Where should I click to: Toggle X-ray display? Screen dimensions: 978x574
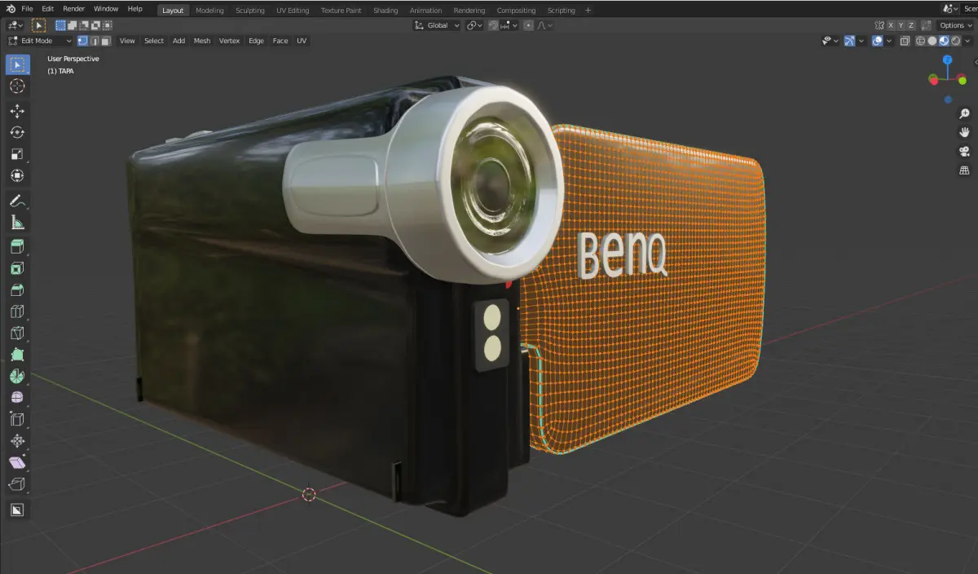click(905, 41)
